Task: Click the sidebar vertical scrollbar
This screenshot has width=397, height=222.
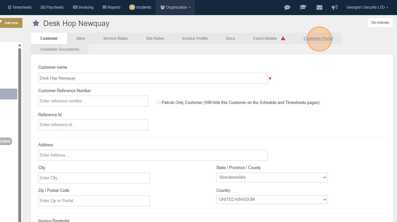Action: 19,134
